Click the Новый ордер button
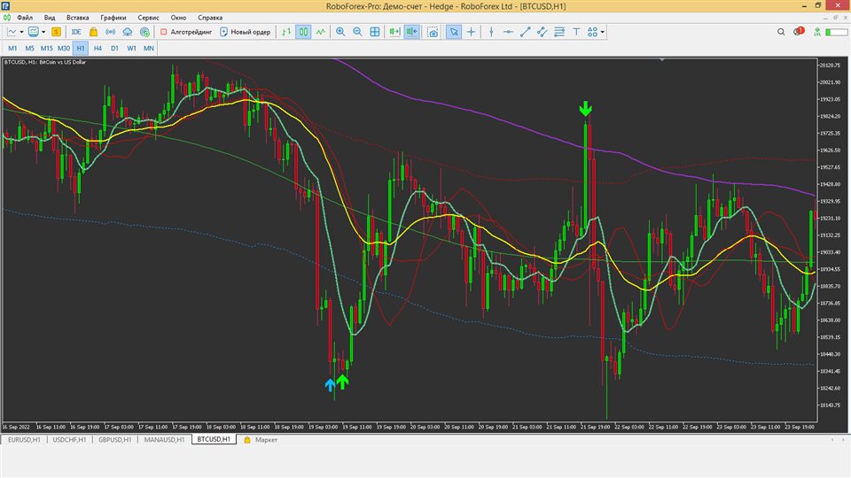The width and height of the screenshot is (851, 478). coord(245,32)
